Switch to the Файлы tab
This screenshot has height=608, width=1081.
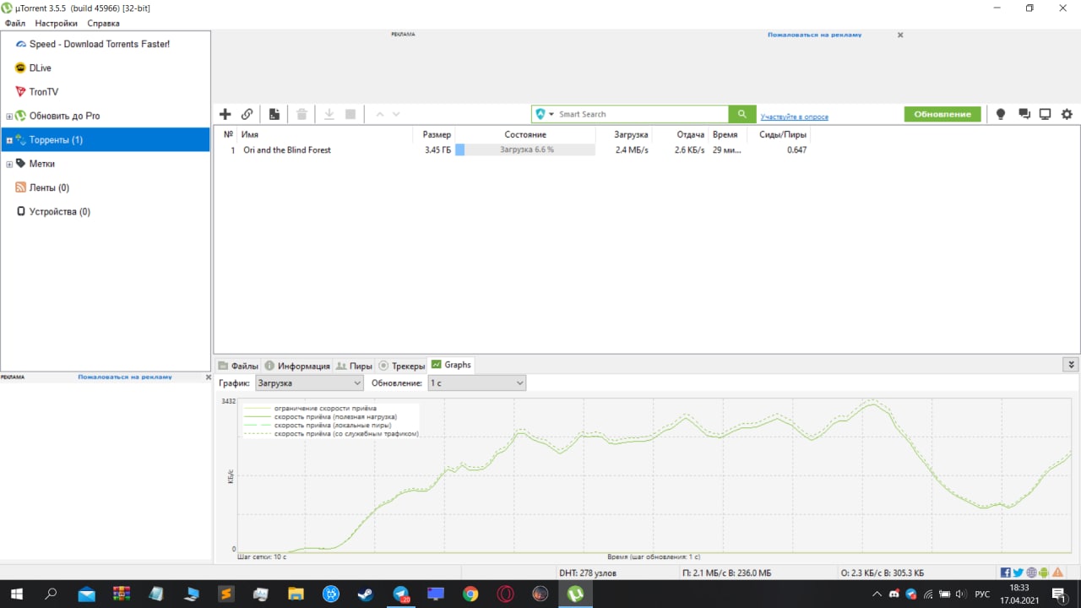click(238, 366)
